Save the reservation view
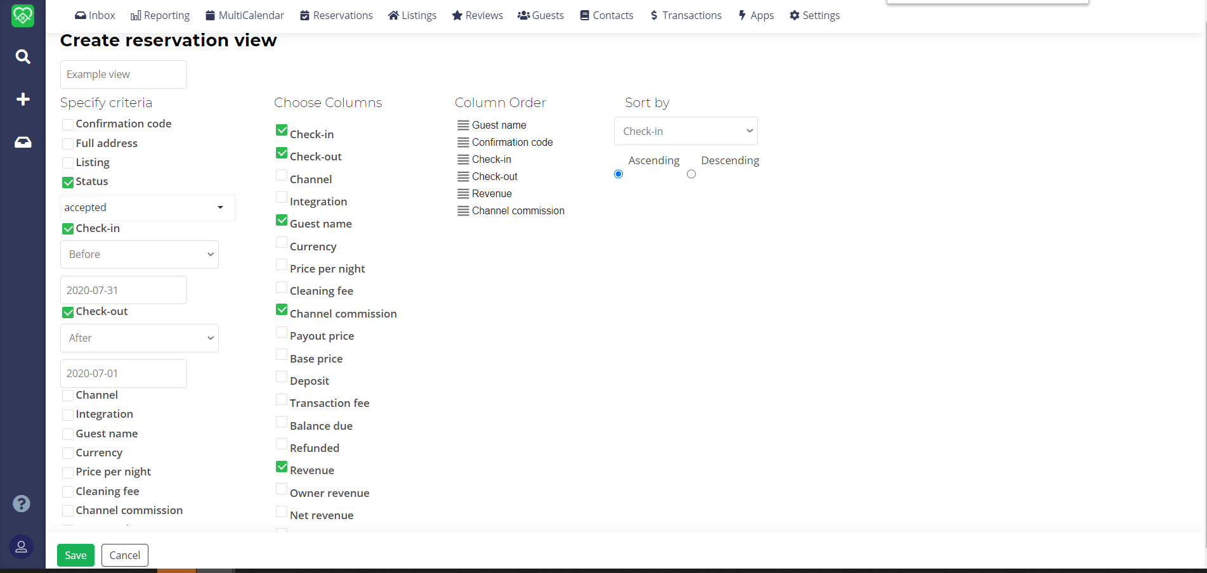1207x573 pixels. tap(75, 555)
